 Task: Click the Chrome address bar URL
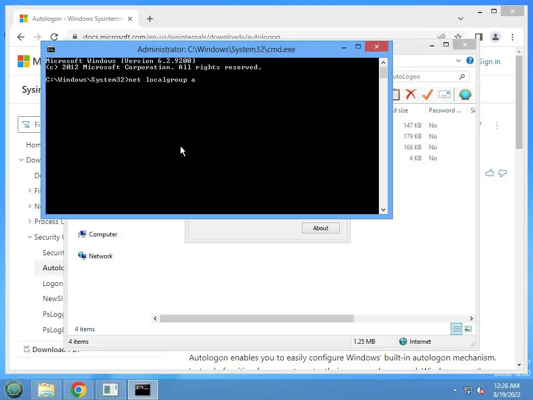point(182,37)
